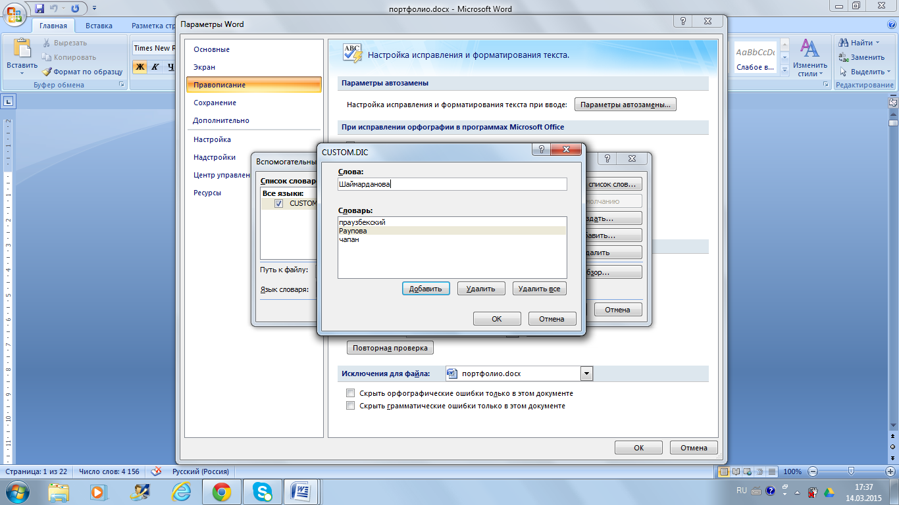
Task: Check hide grammar errors in this document
Action: point(350,406)
